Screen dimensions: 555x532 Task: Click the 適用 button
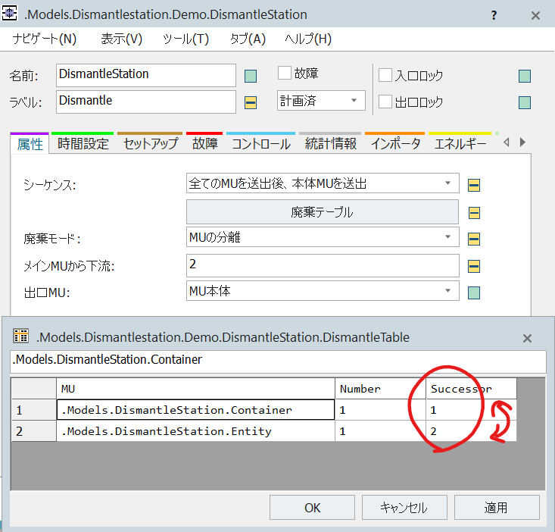click(x=497, y=508)
